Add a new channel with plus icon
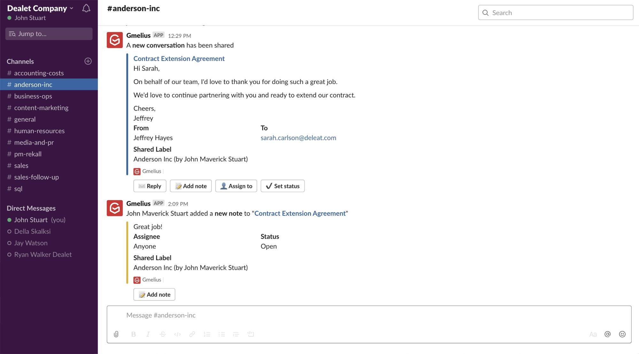Image resolution: width=639 pixels, height=354 pixels. [88, 61]
